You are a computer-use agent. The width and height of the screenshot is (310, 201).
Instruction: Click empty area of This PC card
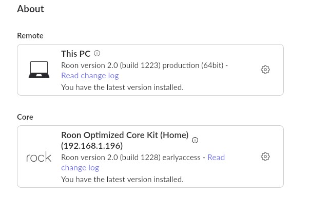218,85
